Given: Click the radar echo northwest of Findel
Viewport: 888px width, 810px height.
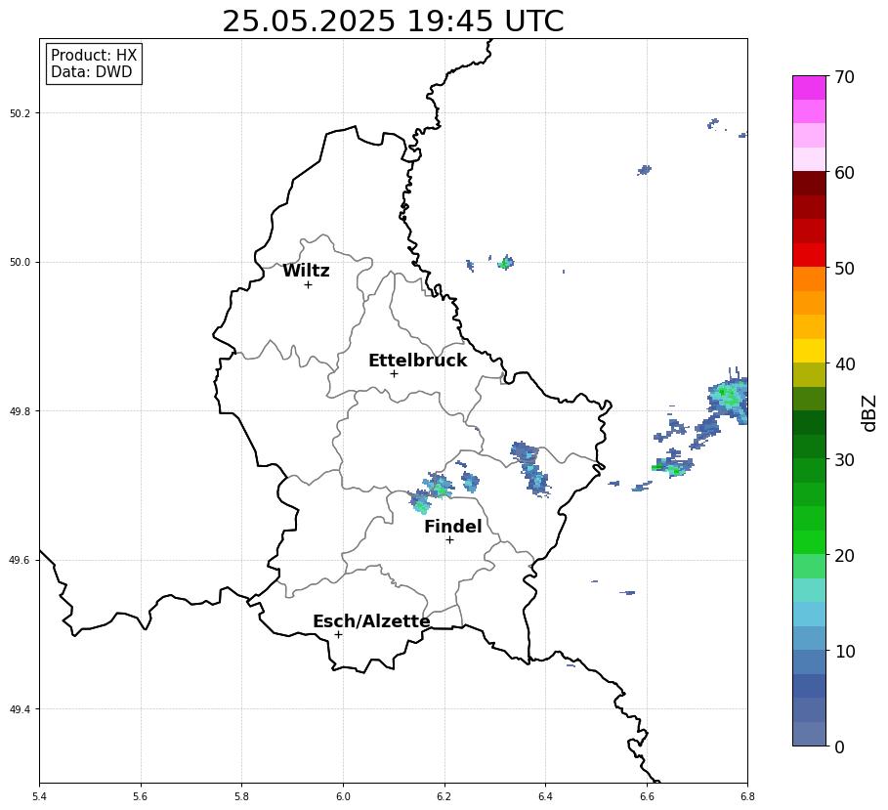Looking at the screenshot, I should [x=431, y=491].
